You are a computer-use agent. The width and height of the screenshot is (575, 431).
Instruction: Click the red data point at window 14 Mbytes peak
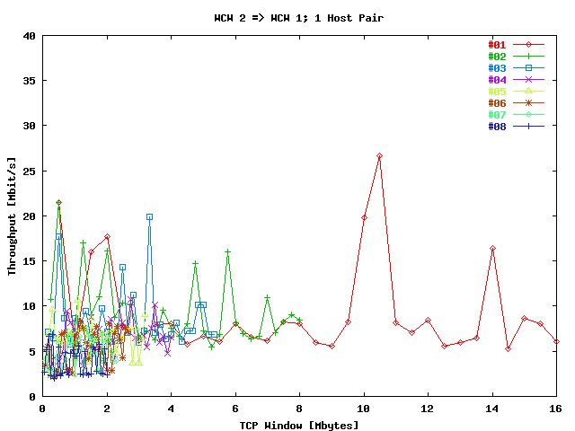point(493,249)
